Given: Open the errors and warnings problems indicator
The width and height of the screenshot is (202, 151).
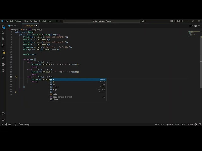Looking at the screenshot, I should coord(9,124).
